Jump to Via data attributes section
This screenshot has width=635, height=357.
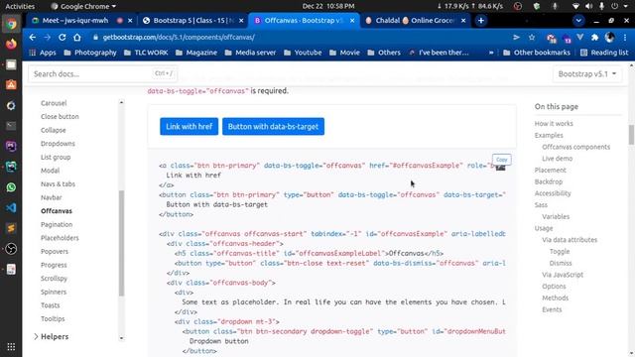pyautogui.click(x=570, y=240)
